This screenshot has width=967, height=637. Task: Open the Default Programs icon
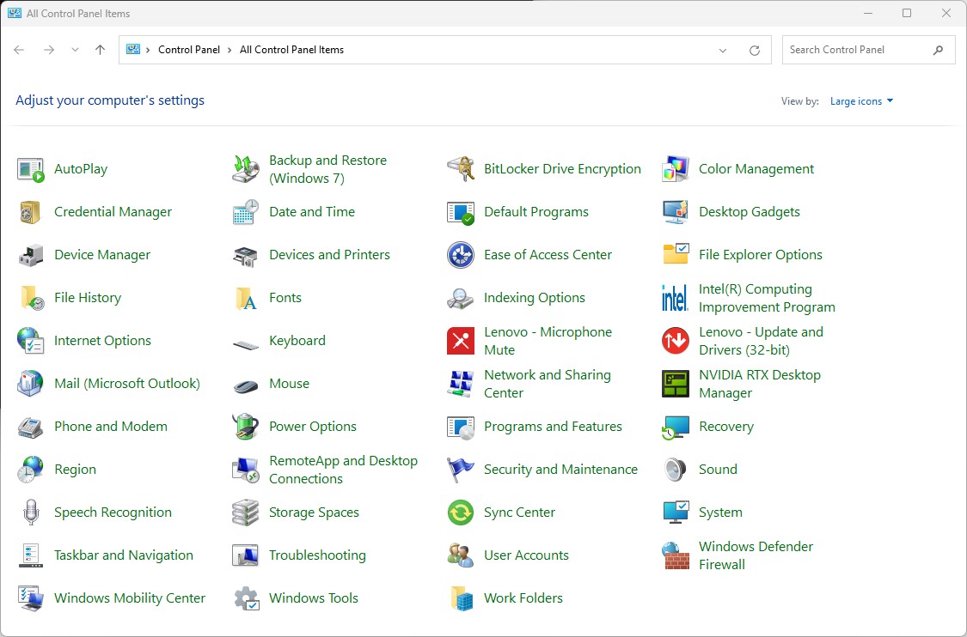461,212
